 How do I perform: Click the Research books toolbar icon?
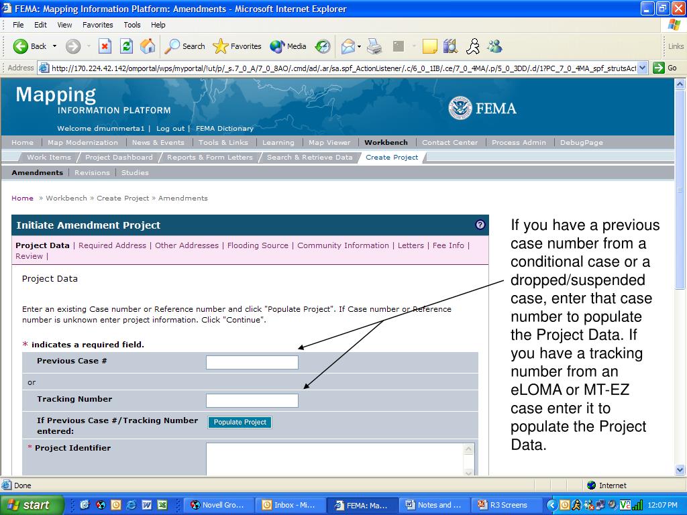[450, 46]
